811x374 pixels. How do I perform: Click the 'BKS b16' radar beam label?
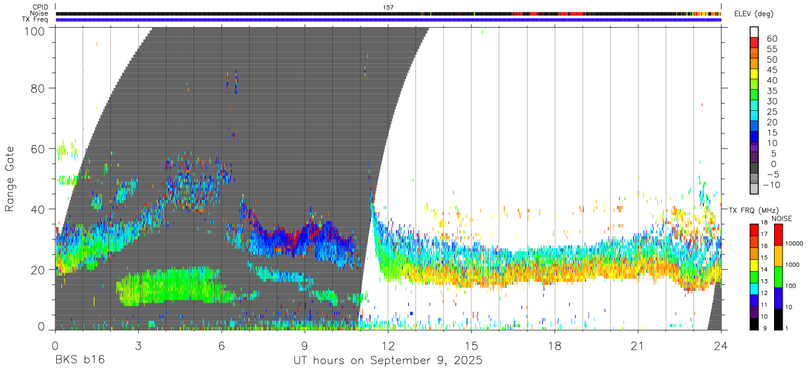79,361
